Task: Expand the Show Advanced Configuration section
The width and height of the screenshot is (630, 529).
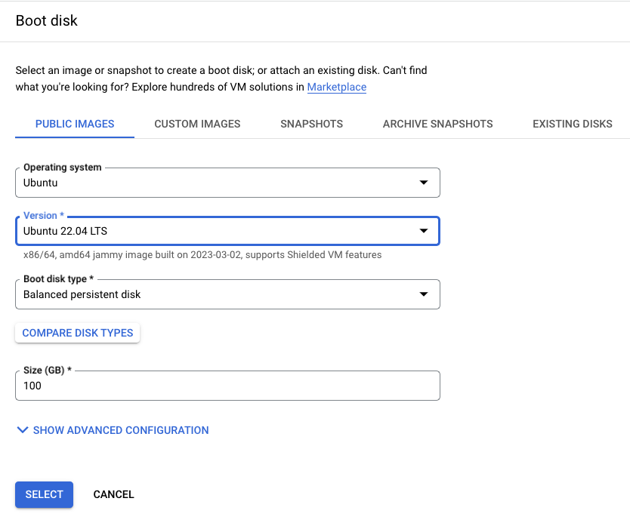Action: pos(121,430)
